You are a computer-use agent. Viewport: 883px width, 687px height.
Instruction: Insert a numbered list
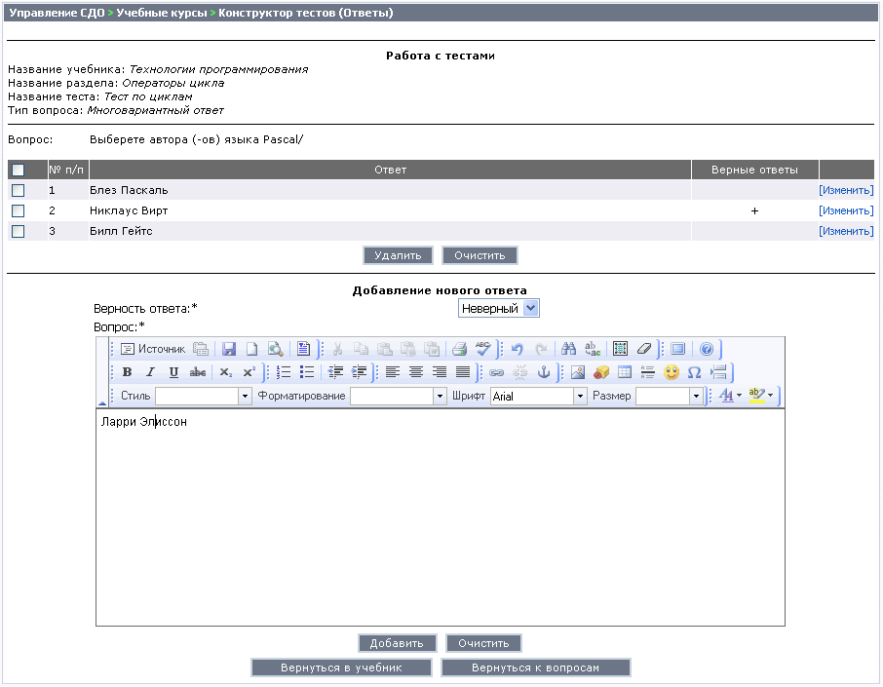pos(284,372)
